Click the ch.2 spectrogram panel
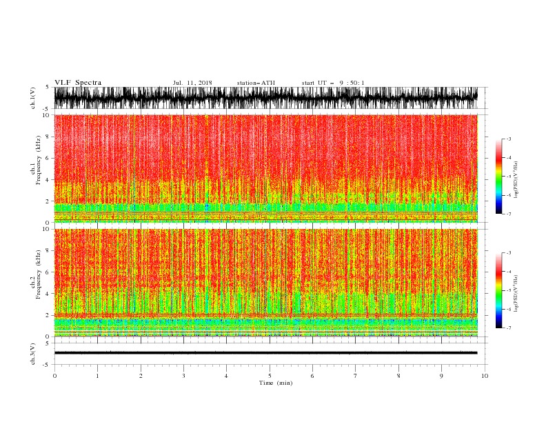Viewport: 546px width, 422px height. (x=265, y=283)
